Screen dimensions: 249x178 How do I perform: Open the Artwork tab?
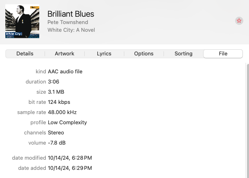(x=65, y=54)
